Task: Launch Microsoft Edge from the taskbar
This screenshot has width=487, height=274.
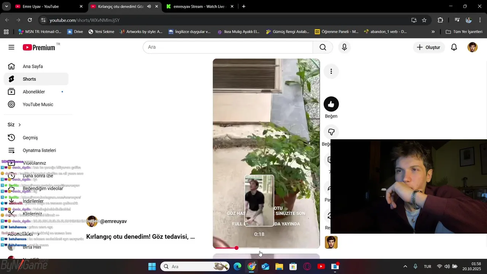Action: pos(237,266)
